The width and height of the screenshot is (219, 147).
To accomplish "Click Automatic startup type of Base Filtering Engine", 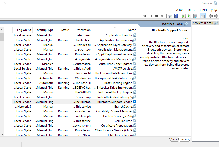I will pos(46,83).
